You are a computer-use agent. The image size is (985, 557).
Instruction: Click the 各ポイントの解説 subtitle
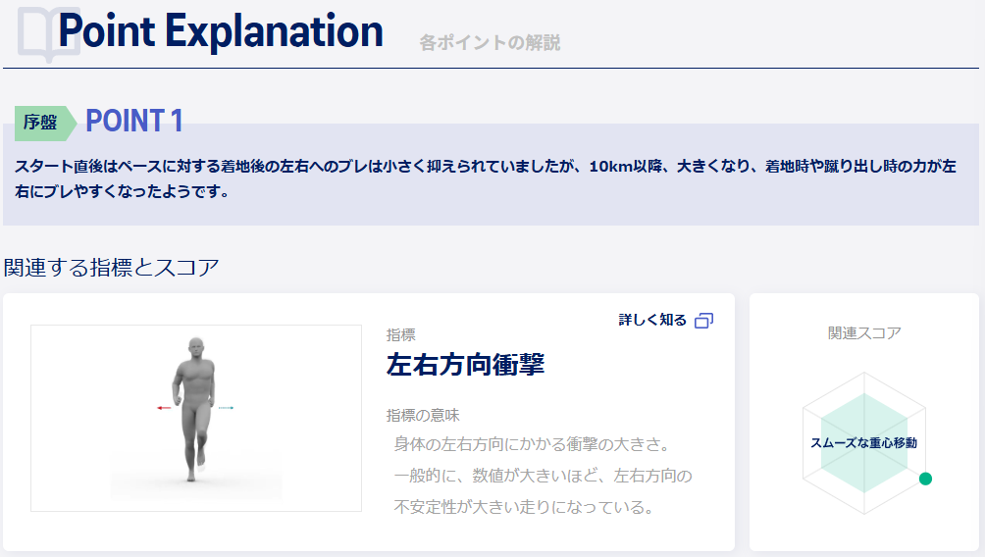490,43
